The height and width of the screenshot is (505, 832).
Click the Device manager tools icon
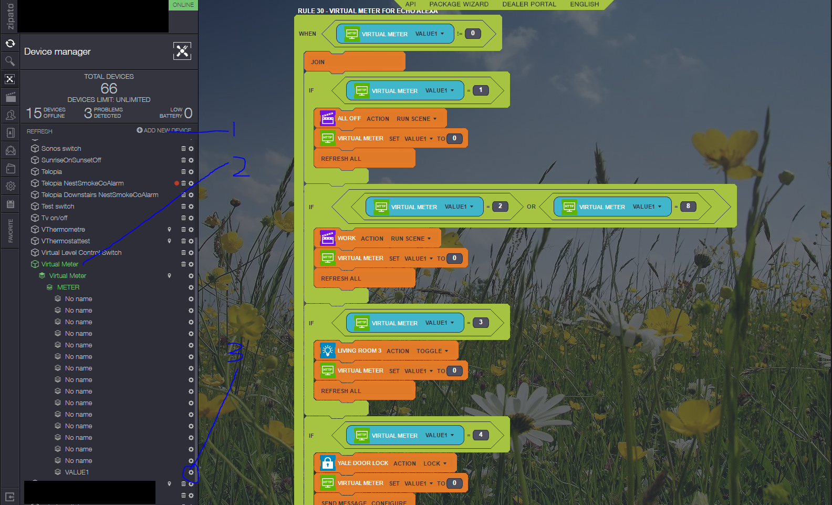(x=182, y=51)
